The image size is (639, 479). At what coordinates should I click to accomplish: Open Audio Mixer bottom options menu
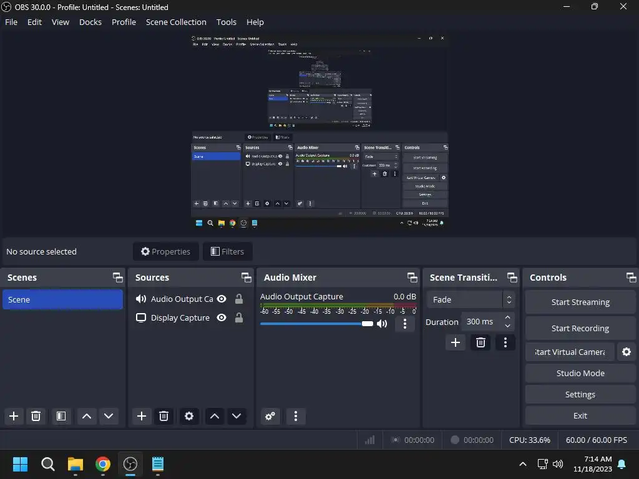tap(295, 416)
